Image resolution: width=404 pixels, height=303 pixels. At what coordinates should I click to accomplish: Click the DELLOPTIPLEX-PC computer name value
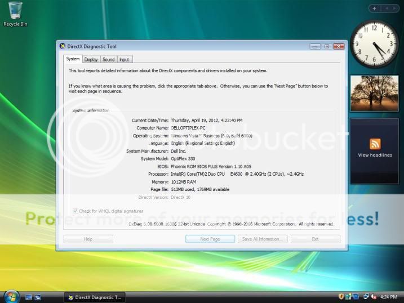[x=188, y=128]
